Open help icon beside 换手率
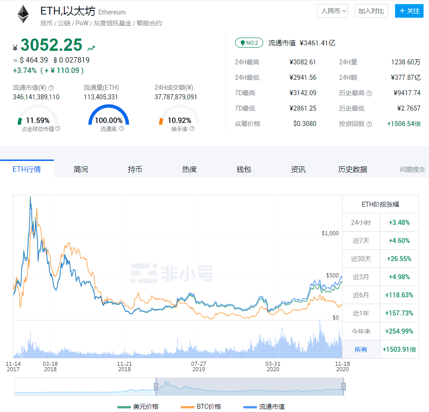Image resolution: width=429 pixels, height=412 pixels. [x=193, y=129]
